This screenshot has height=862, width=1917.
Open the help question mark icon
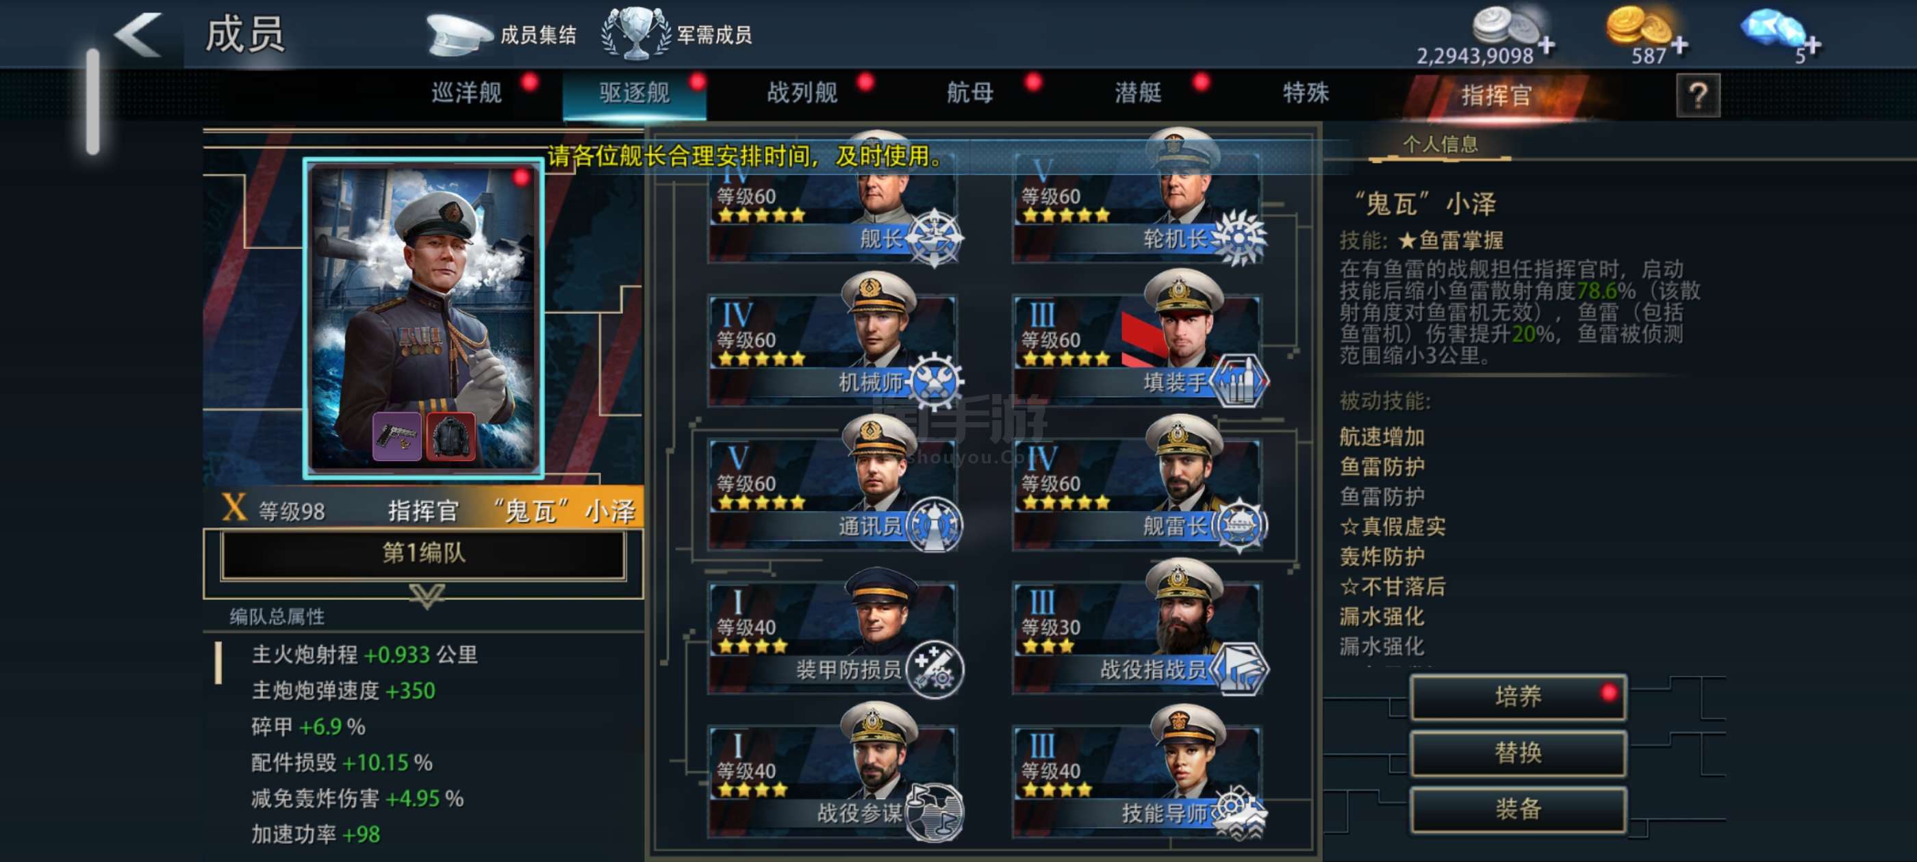tap(1697, 95)
